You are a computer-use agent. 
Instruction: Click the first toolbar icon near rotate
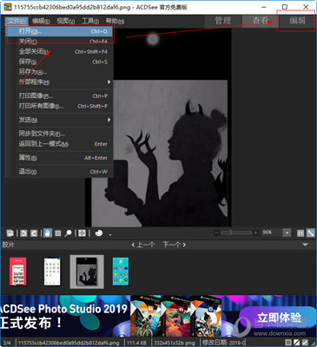10,233
